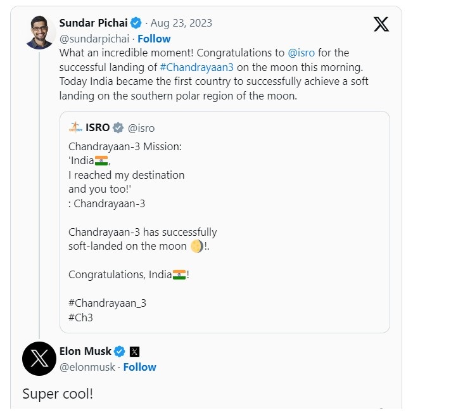Click the X logo in top-right corner
Screen dimensions: 451x417
point(381,24)
